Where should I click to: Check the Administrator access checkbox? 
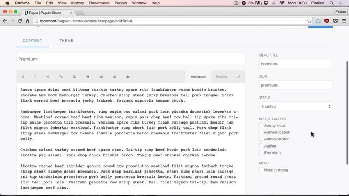point(261,139)
